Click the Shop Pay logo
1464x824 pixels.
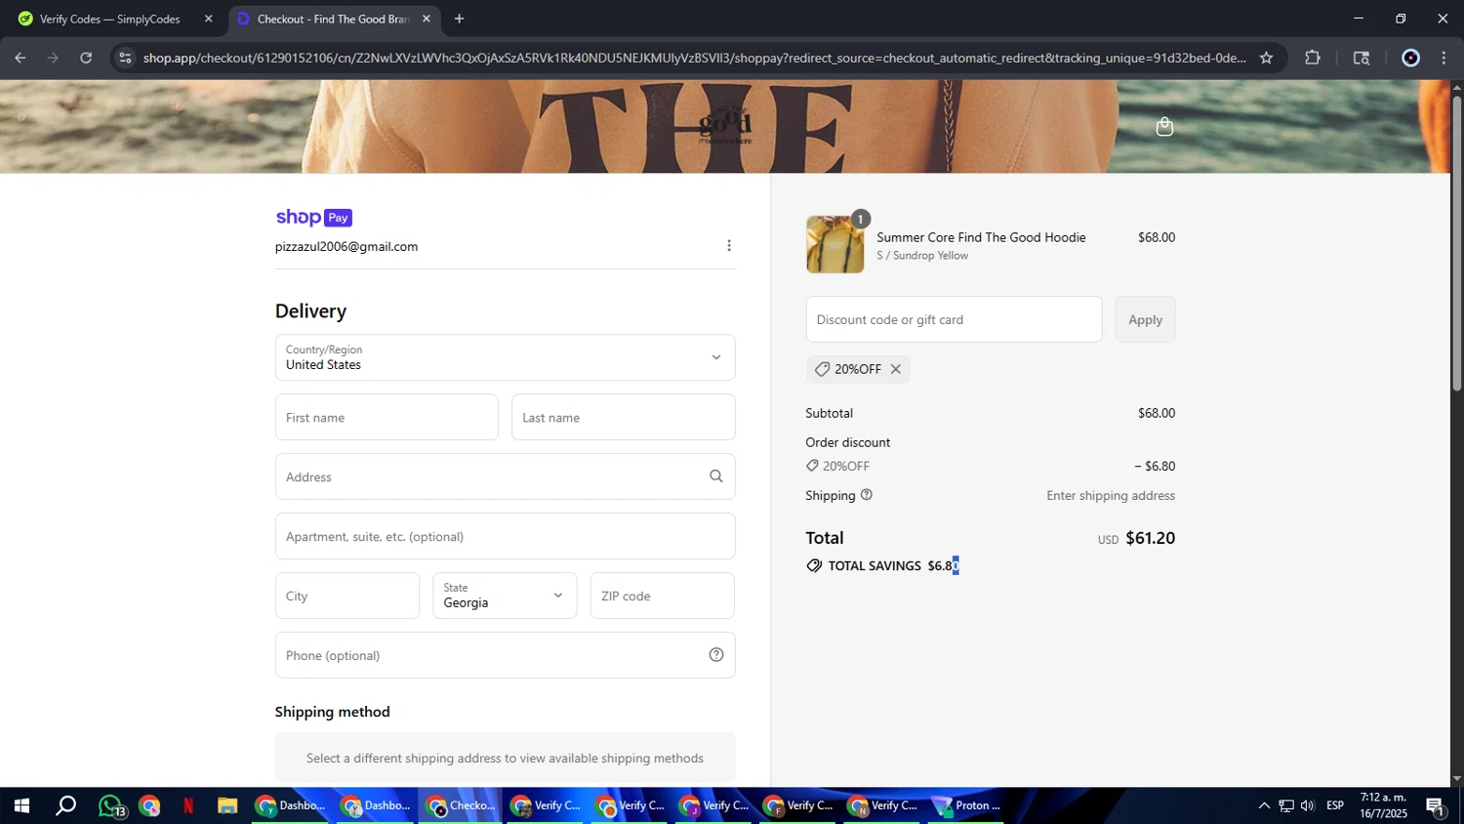tap(313, 217)
